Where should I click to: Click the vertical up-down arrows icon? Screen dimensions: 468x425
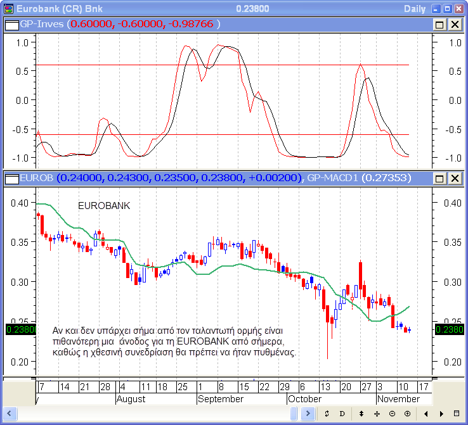[361, 414]
